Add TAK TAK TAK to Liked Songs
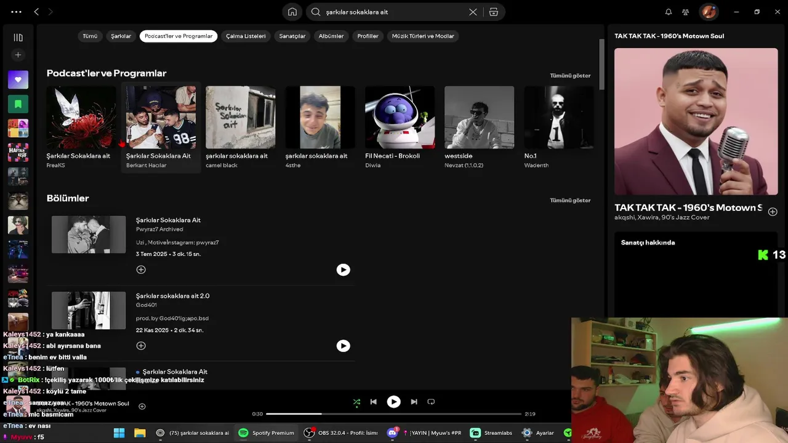The image size is (788, 443). pos(773,212)
